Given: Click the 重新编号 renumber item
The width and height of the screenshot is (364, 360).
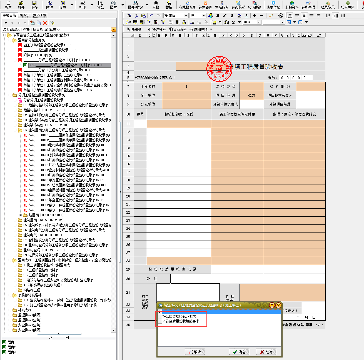Looking at the screenshot, I should point(178,29).
